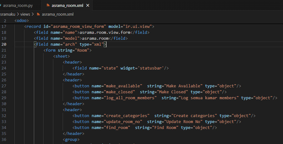Click the <sheet> tag on line 22

61,56
